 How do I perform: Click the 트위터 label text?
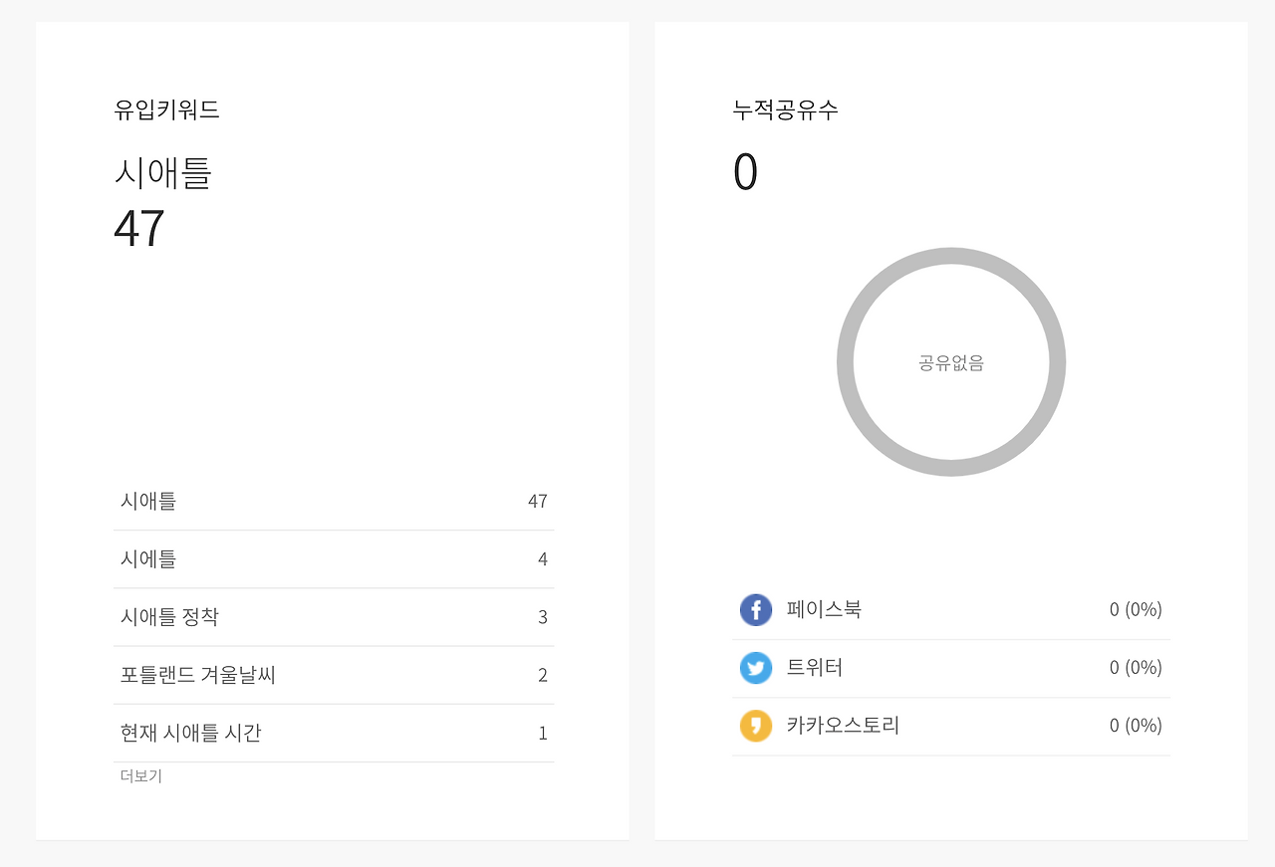point(815,668)
